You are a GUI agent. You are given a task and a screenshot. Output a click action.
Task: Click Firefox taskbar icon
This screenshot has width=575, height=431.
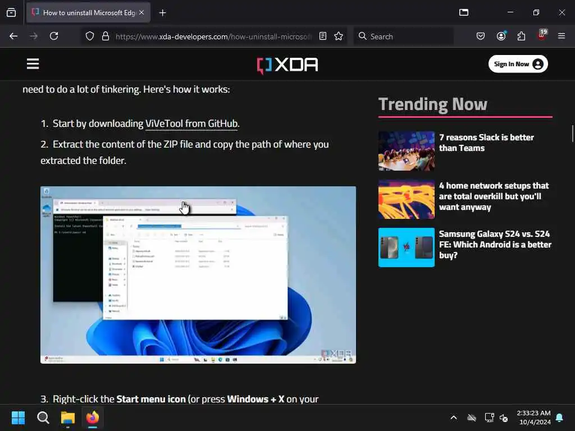coord(93,418)
